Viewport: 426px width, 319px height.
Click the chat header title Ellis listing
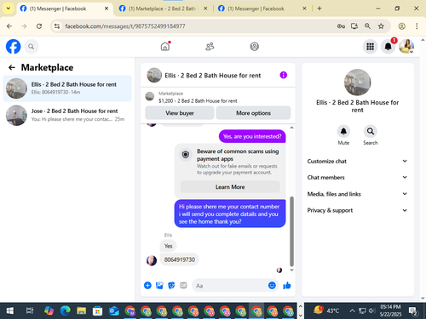point(213,76)
